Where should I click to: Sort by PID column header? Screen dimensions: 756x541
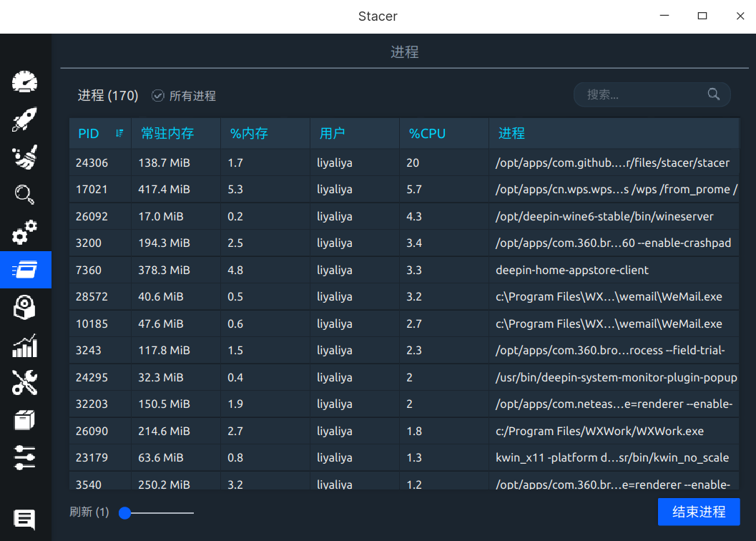89,134
